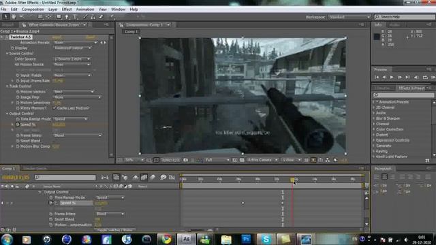Collapse the Source Control group
The width and height of the screenshot is (436, 245).
coord(7,53)
